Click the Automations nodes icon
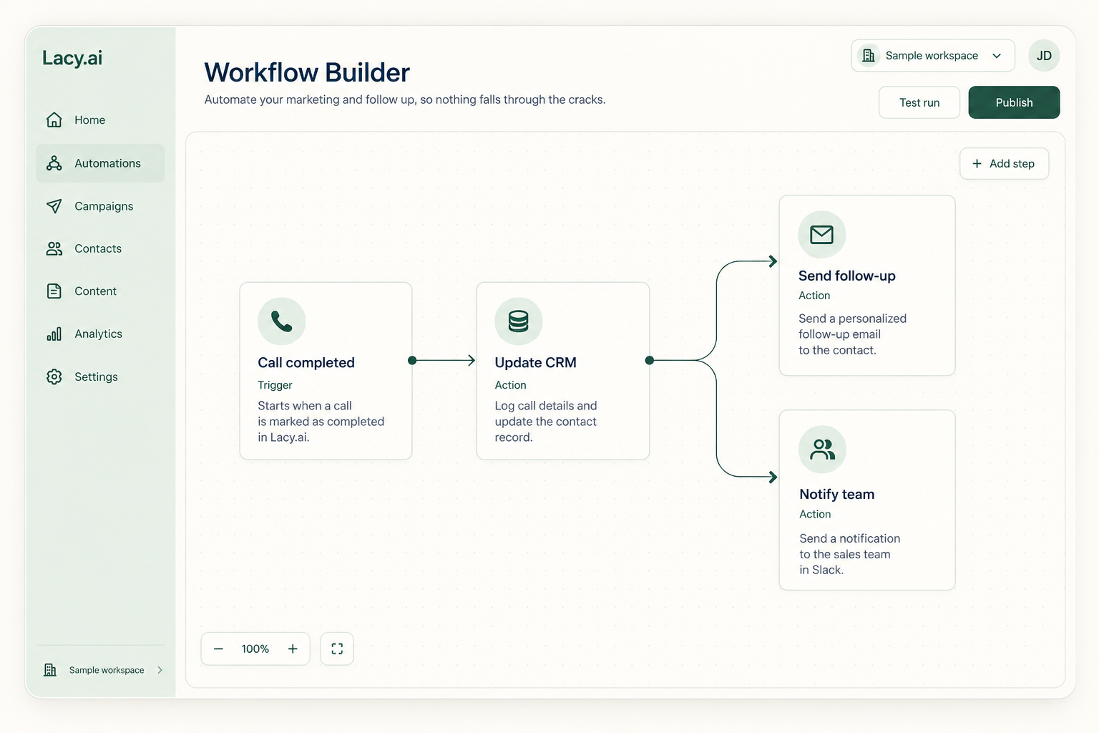The image size is (1099, 733). coord(54,163)
